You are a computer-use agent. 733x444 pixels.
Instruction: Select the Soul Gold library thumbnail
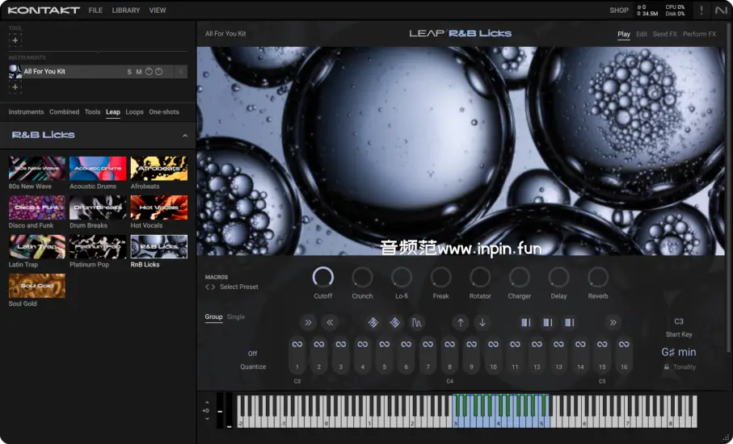37,286
